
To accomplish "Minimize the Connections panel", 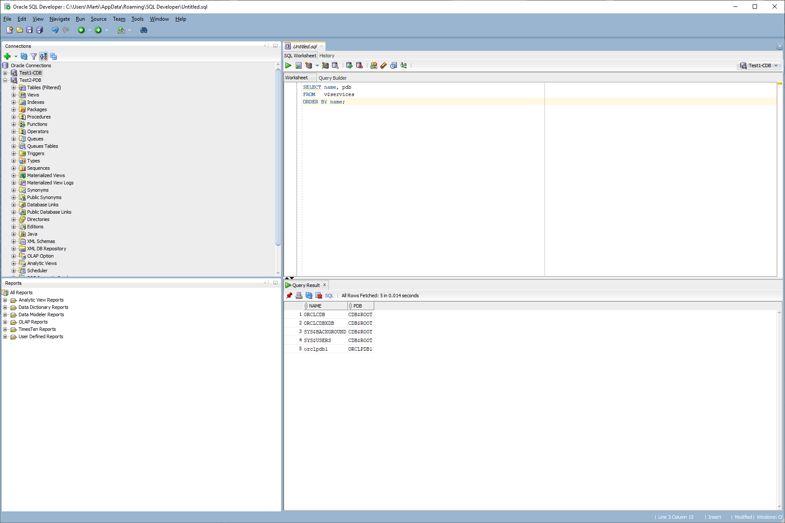I will (275, 46).
